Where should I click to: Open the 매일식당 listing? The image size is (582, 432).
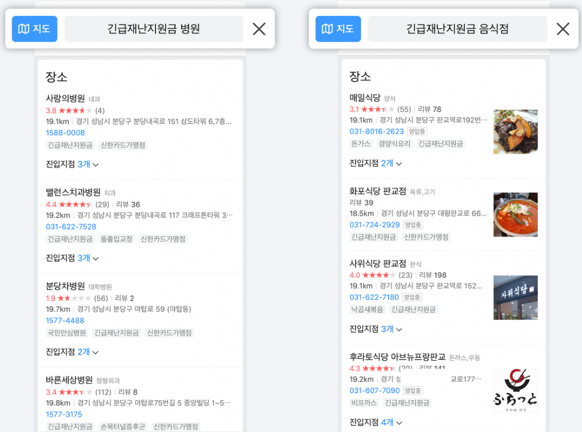[x=365, y=98]
